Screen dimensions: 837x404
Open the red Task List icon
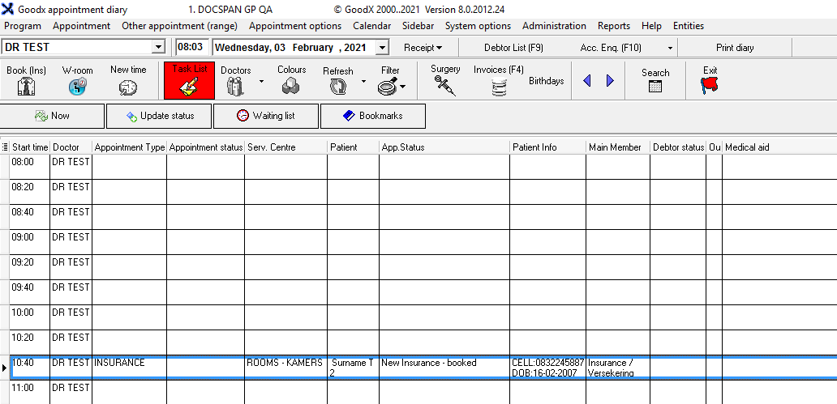(189, 81)
